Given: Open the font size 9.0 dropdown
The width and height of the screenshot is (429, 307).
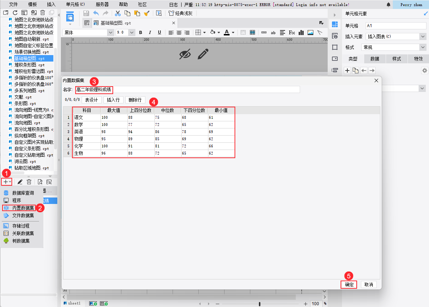Looking at the screenshot, I should point(131,33).
